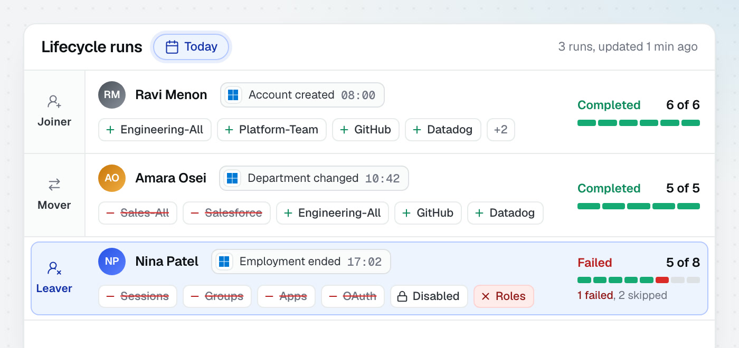
Task: Click the minus icon on Salesforce chip
Action: pos(195,213)
